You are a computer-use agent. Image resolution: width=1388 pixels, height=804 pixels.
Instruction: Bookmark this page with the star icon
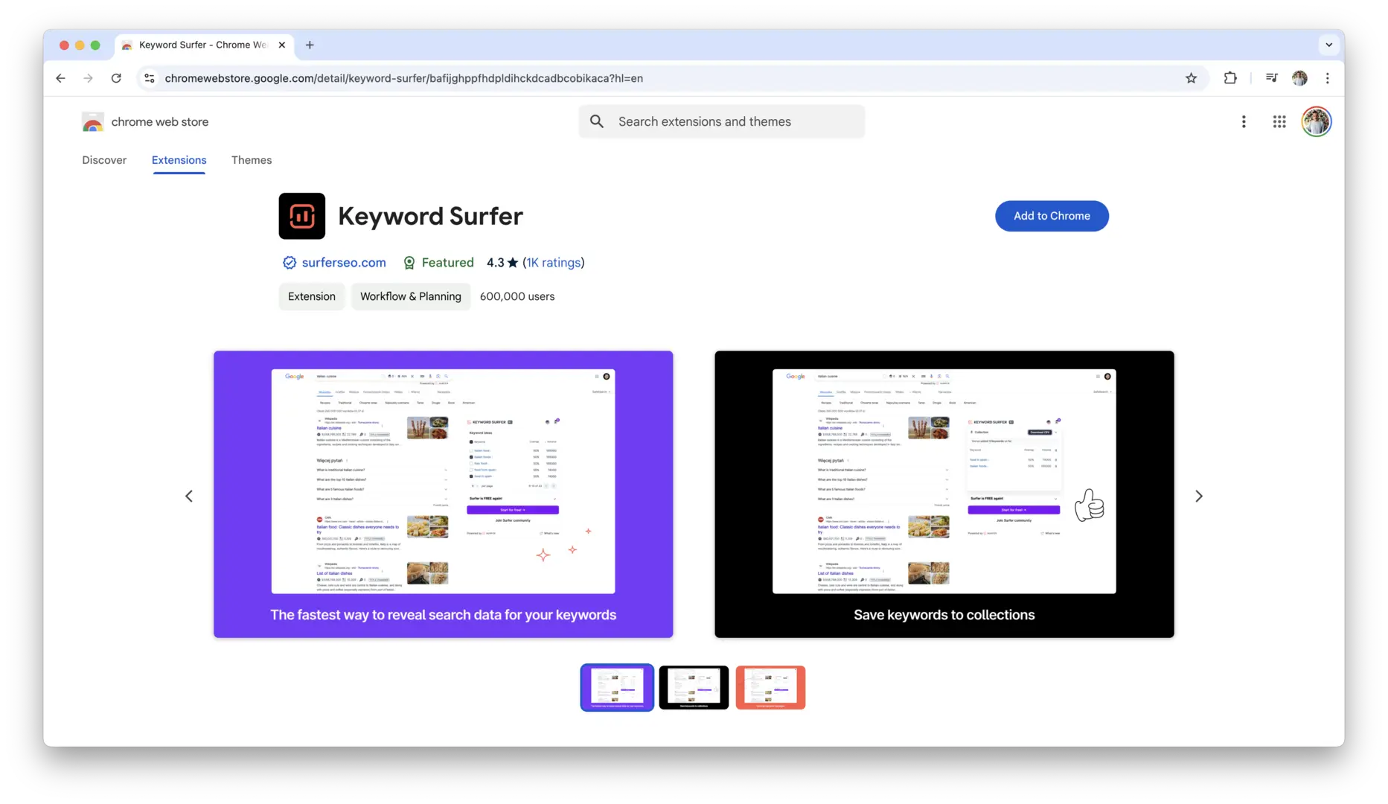1191,78
